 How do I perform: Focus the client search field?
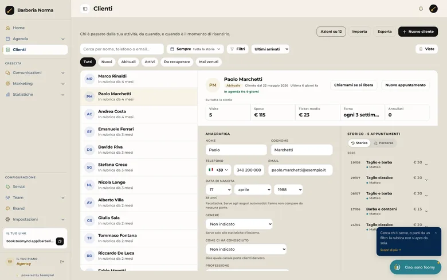coord(121,49)
